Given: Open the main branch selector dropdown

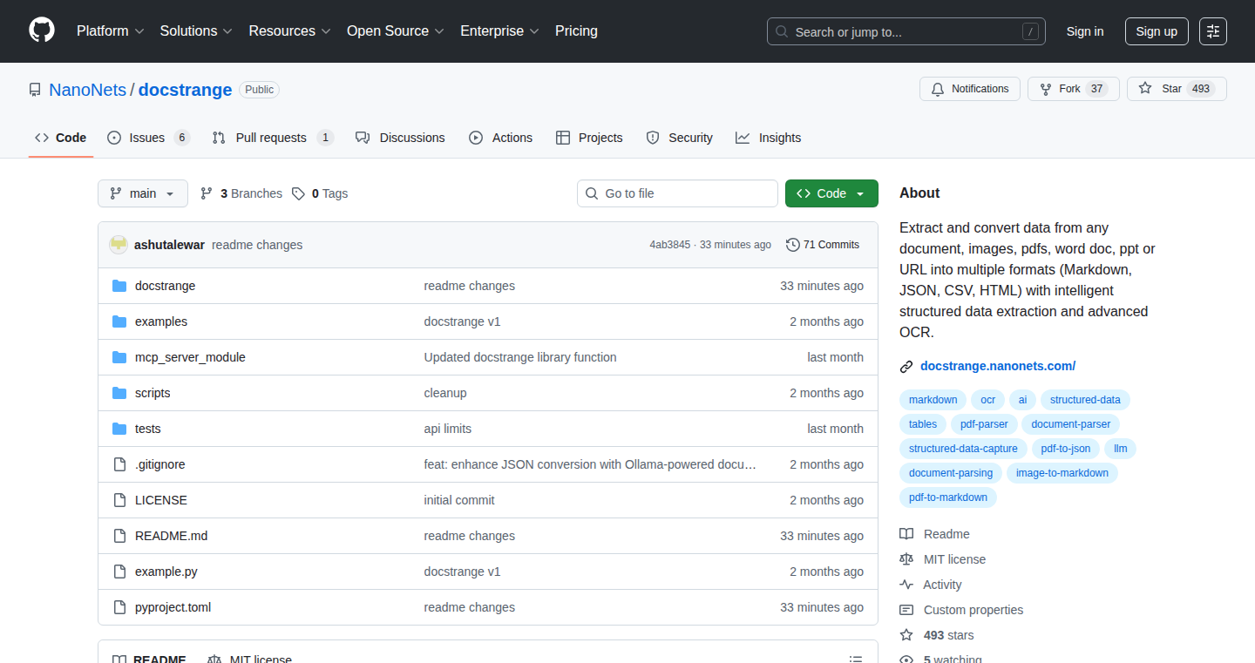Looking at the screenshot, I should point(143,193).
